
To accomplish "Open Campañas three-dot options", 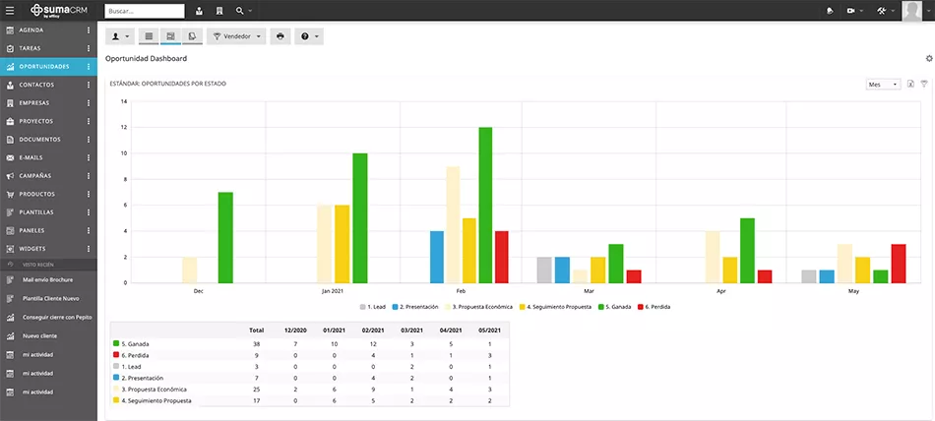I will pyautogui.click(x=89, y=176).
